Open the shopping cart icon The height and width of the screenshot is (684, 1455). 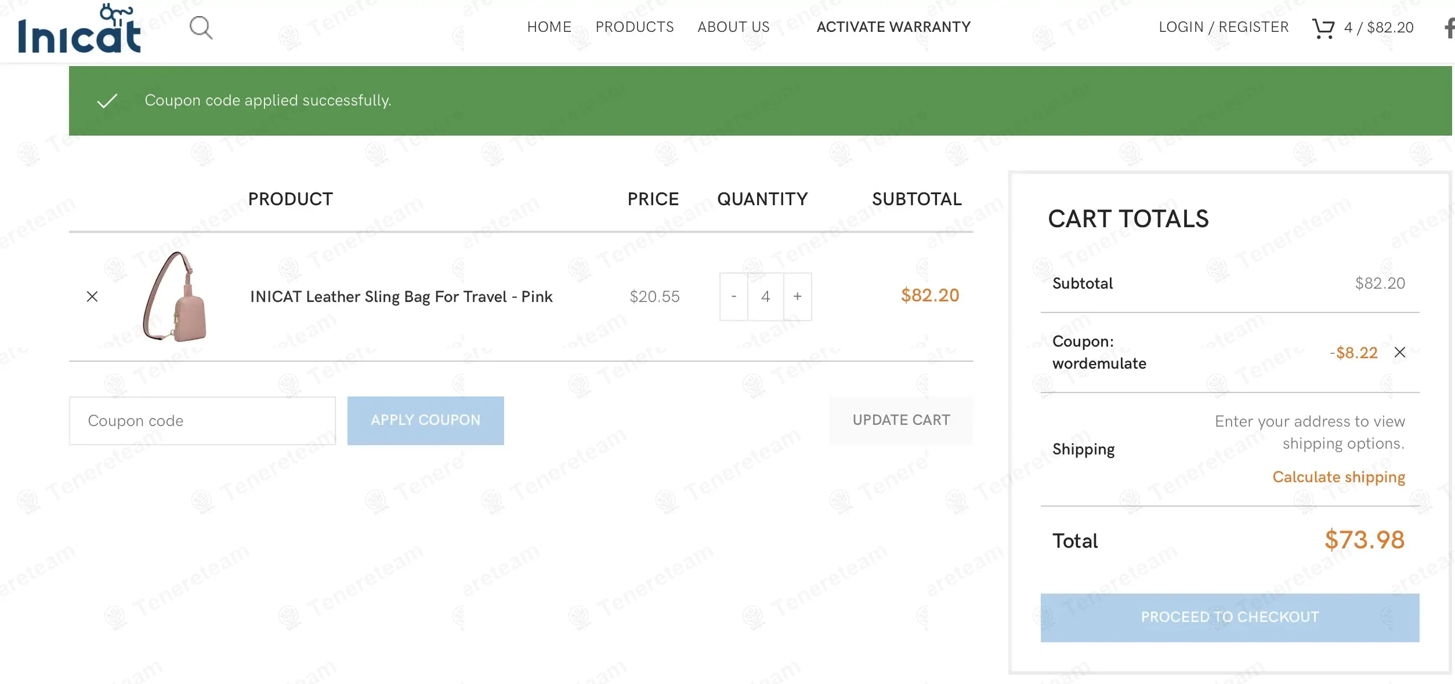pos(1323,28)
